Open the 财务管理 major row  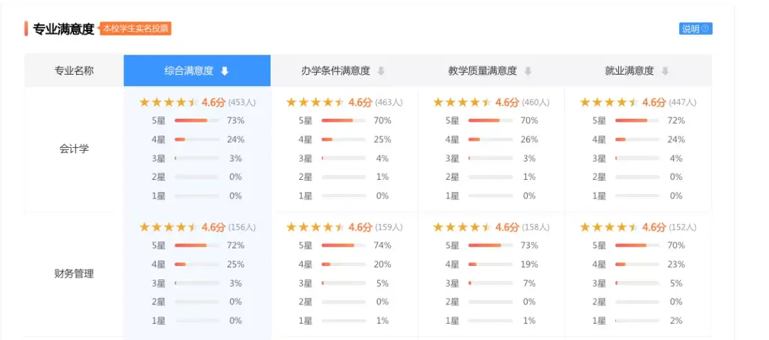(x=74, y=274)
